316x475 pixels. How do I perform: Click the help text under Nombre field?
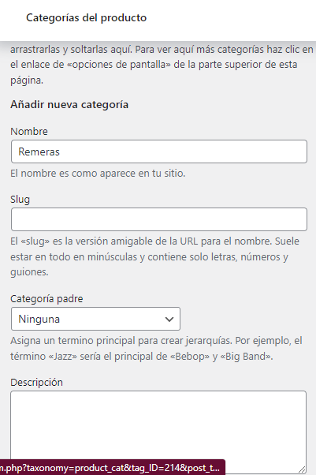point(98,174)
